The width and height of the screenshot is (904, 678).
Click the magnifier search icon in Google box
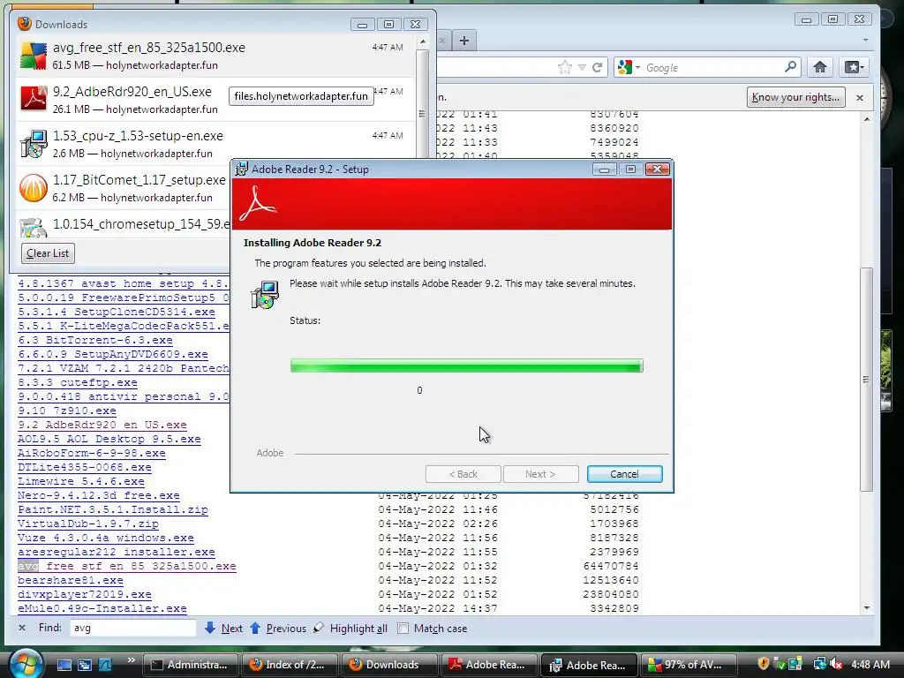[x=790, y=67]
